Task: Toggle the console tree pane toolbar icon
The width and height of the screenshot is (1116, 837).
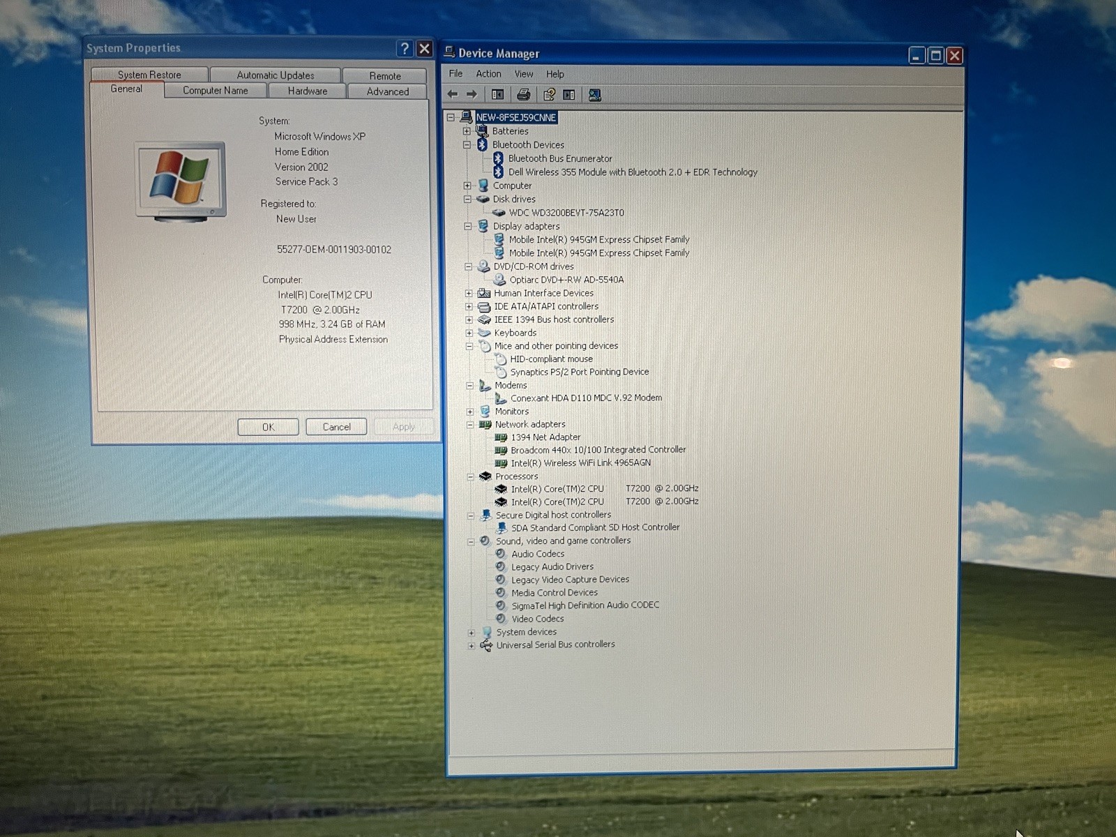Action: click(497, 94)
